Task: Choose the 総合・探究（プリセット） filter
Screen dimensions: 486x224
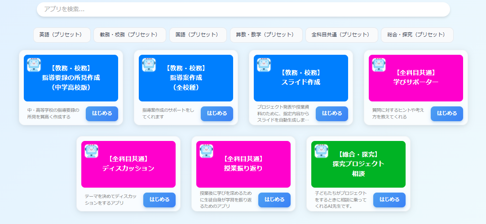Action: 417,35
